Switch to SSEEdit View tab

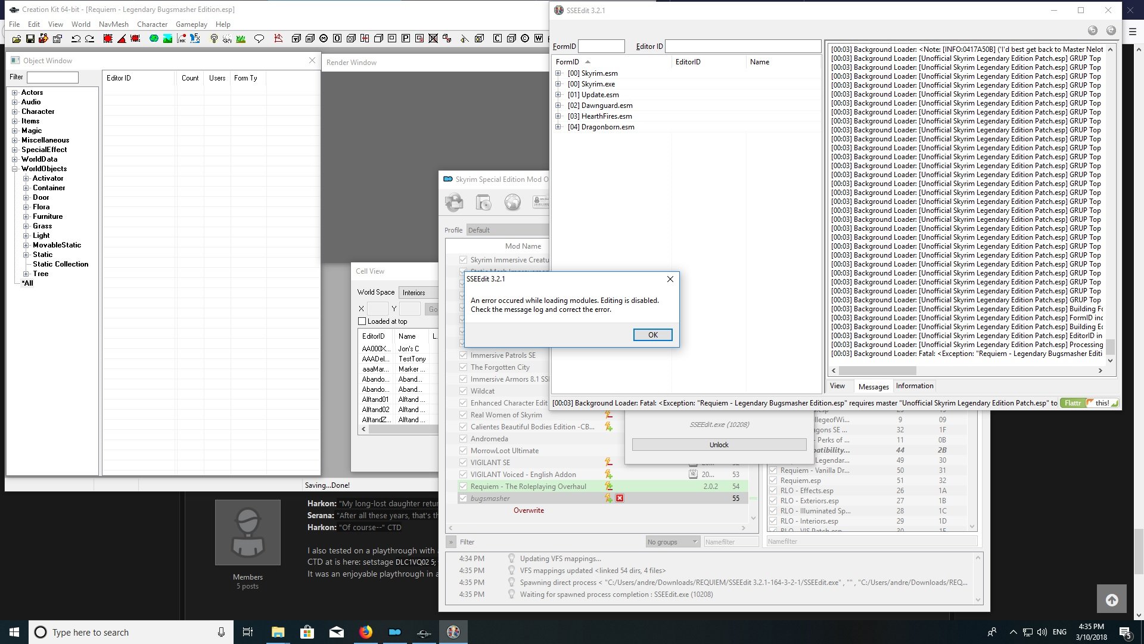(x=837, y=386)
